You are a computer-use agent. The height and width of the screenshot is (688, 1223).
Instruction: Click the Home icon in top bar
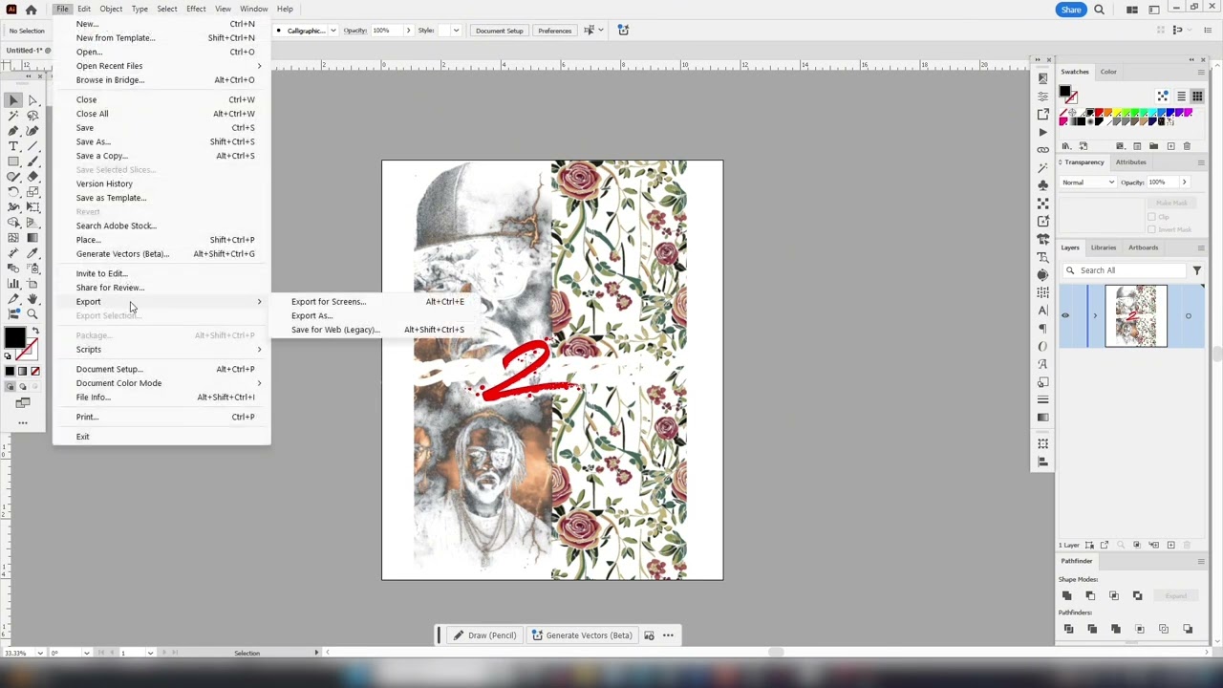pyautogui.click(x=31, y=10)
